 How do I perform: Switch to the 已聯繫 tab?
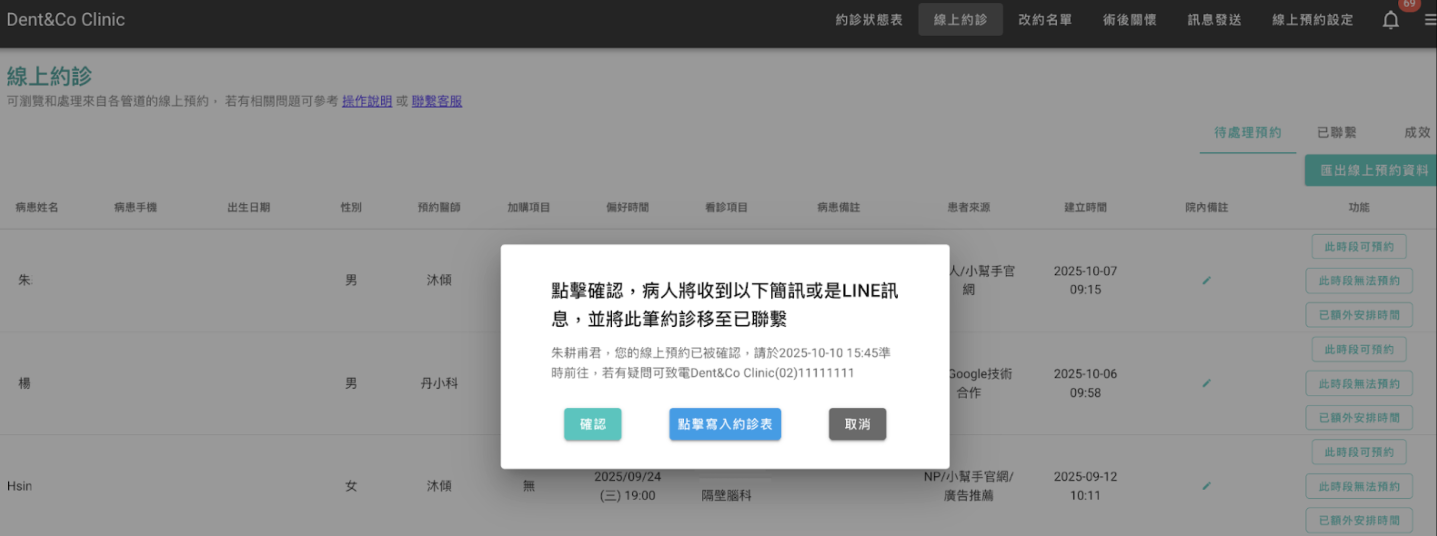click(1337, 133)
